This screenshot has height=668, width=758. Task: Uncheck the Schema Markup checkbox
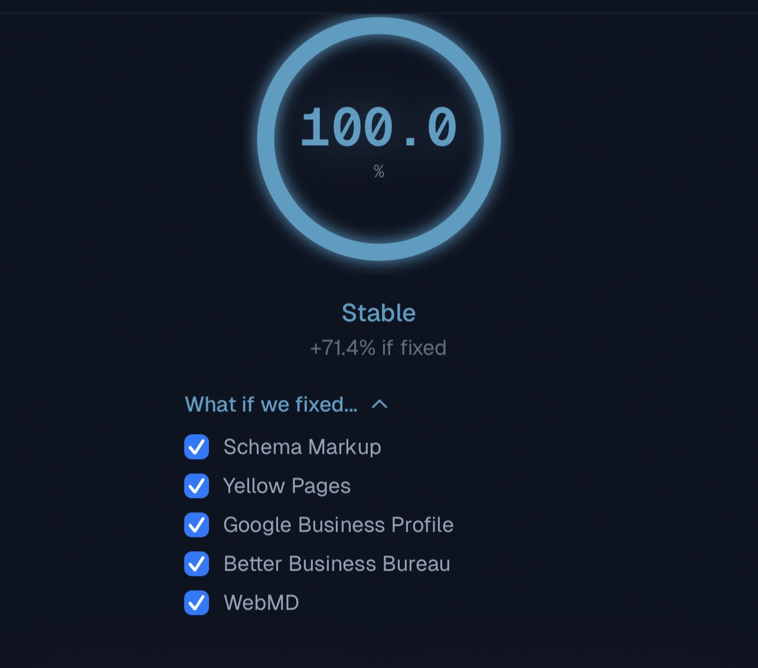click(197, 447)
